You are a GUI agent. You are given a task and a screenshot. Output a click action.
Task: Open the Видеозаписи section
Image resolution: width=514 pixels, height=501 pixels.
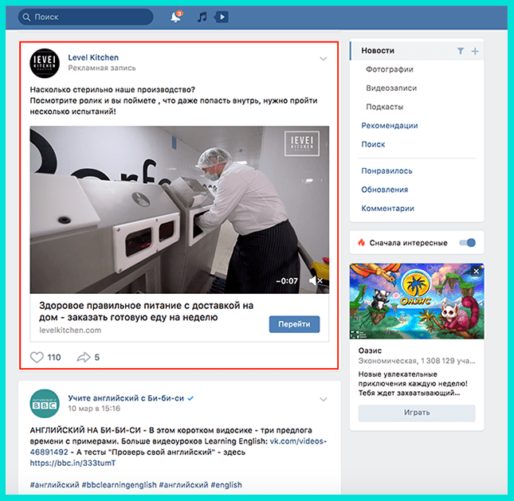click(x=391, y=88)
